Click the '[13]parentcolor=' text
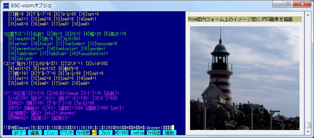Viewport: 314px width, 138px height. click(x=26, y=49)
